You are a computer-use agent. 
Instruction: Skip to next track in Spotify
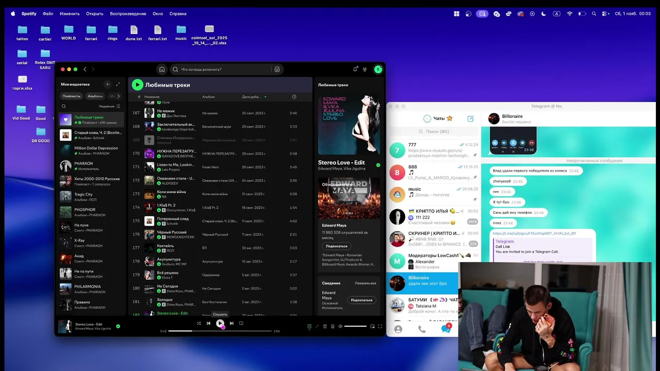(x=232, y=323)
